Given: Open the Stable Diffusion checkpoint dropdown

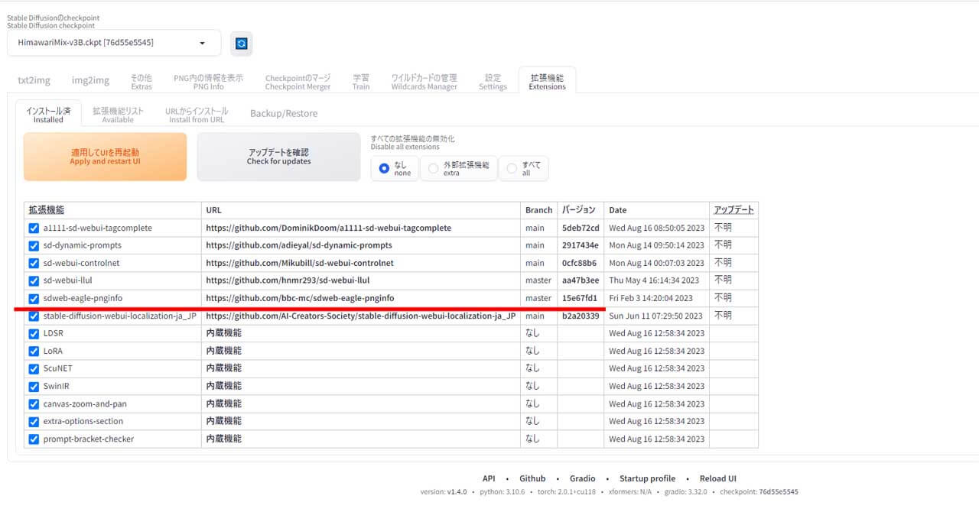Looking at the screenshot, I should point(114,44).
